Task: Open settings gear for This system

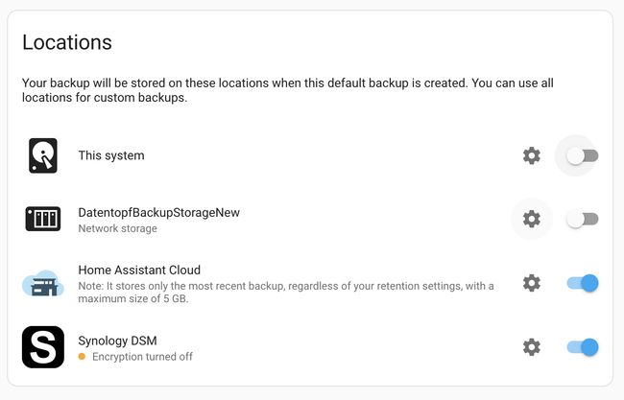Action: [x=531, y=155]
